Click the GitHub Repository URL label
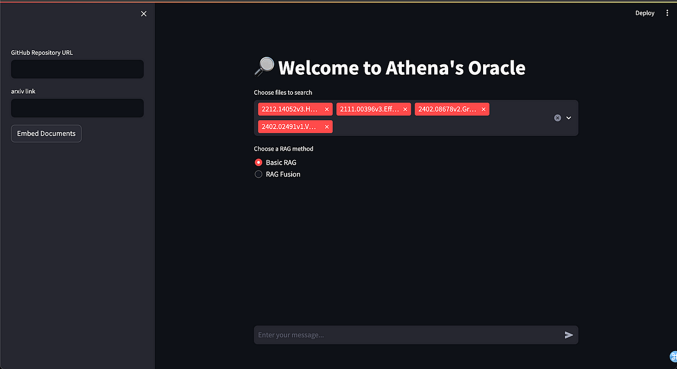Image resolution: width=677 pixels, height=369 pixels. (42, 52)
